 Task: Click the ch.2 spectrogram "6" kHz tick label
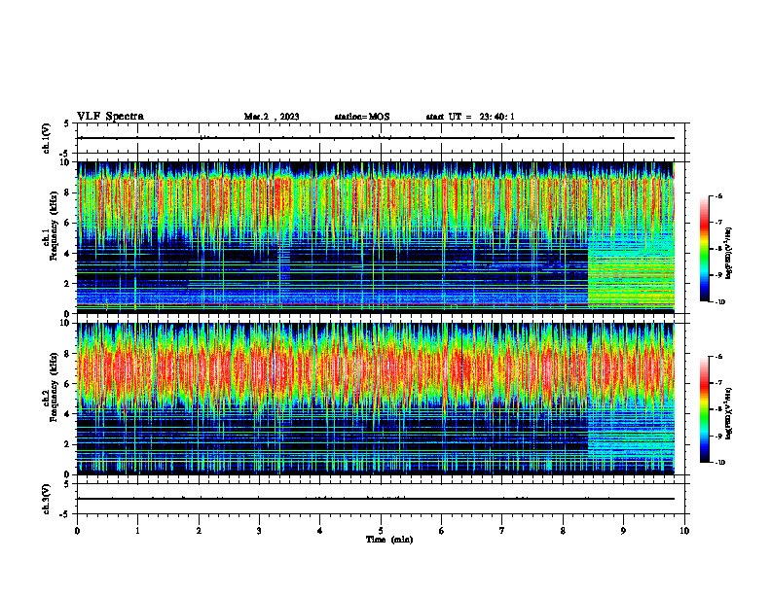68,384
